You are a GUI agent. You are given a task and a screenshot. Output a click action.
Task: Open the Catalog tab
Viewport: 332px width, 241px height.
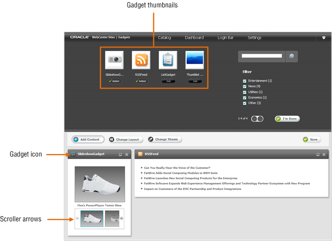[164, 38]
